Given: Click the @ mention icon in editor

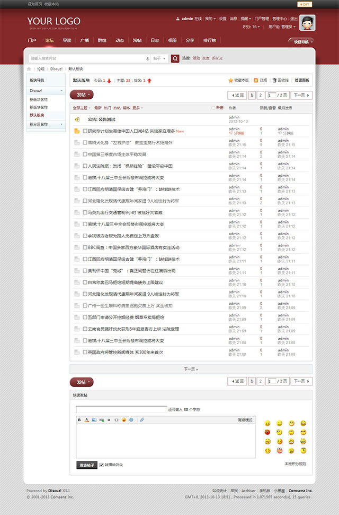Looking at the screenshot, I should click(x=131, y=420).
